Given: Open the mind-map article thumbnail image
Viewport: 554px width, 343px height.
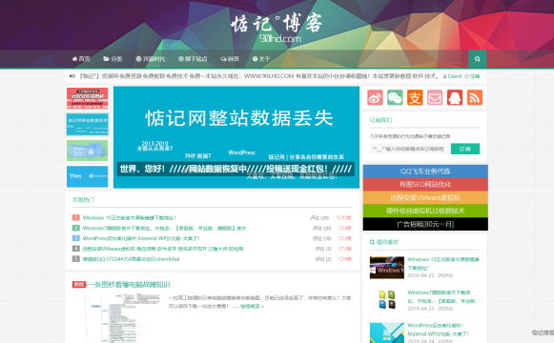Looking at the screenshot, I should coord(117,318).
